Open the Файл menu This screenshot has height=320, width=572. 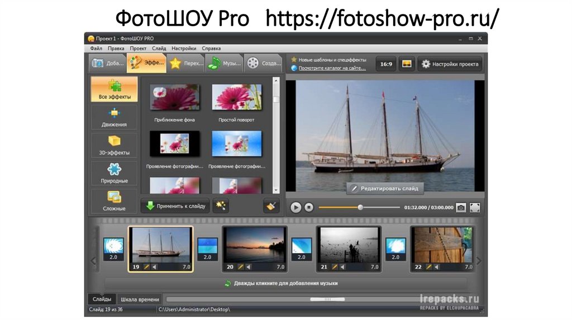coord(96,48)
